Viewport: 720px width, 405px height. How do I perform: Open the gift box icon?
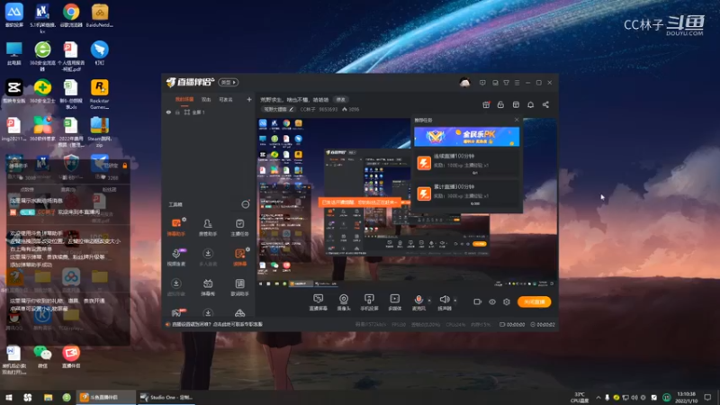(x=486, y=104)
